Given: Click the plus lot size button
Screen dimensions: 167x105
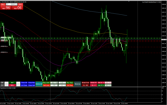Looking at the screenshot, I should pos(2,83).
